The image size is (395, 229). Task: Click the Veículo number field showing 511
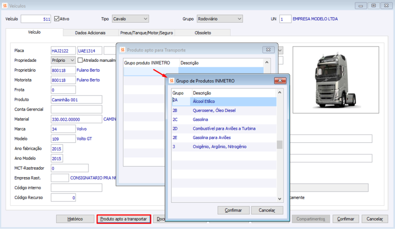36,19
